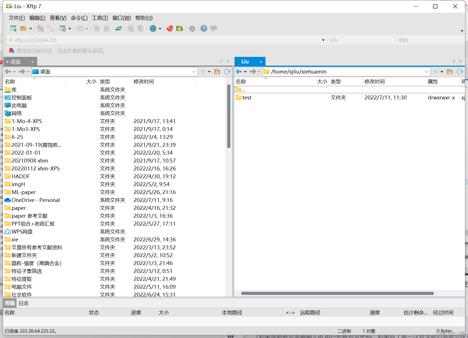The height and width of the screenshot is (338, 468).
Task: Click the grayed transfer-left file icon
Action: [97, 28]
